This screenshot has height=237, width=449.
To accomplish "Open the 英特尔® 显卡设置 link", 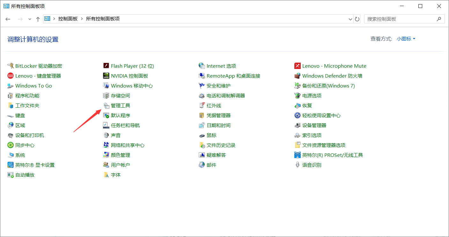I will (35, 165).
